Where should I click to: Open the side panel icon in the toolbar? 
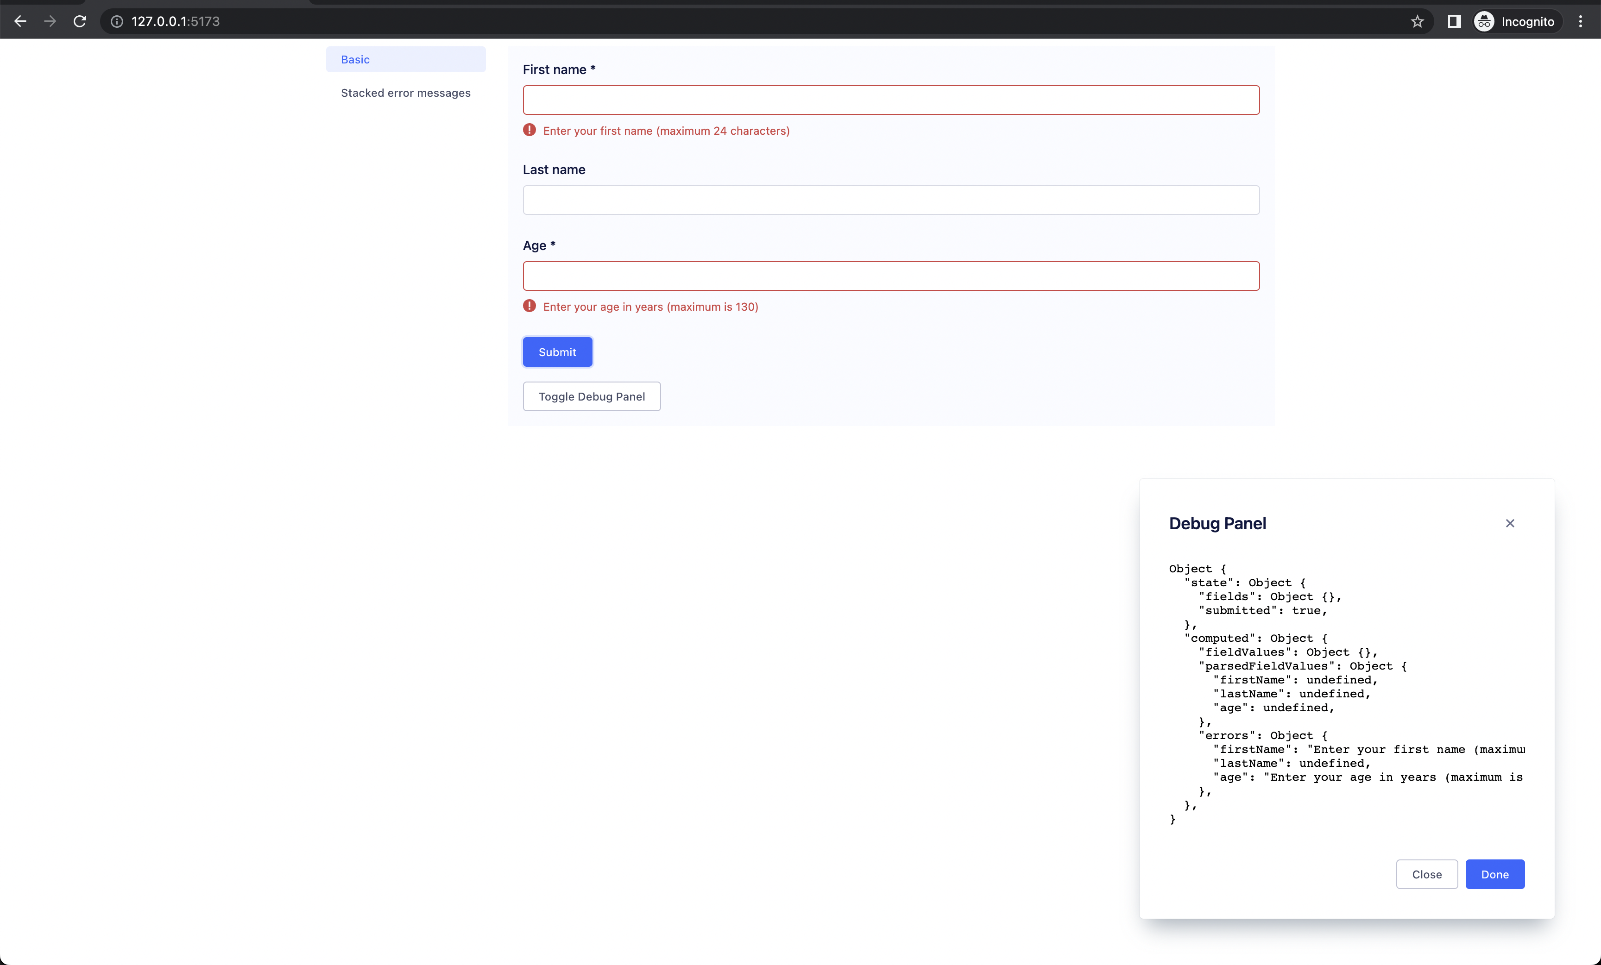1454,21
